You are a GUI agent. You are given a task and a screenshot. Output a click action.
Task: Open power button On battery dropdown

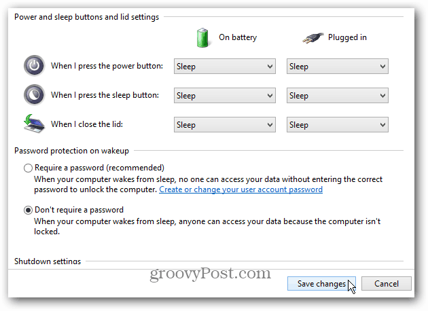tap(225, 67)
